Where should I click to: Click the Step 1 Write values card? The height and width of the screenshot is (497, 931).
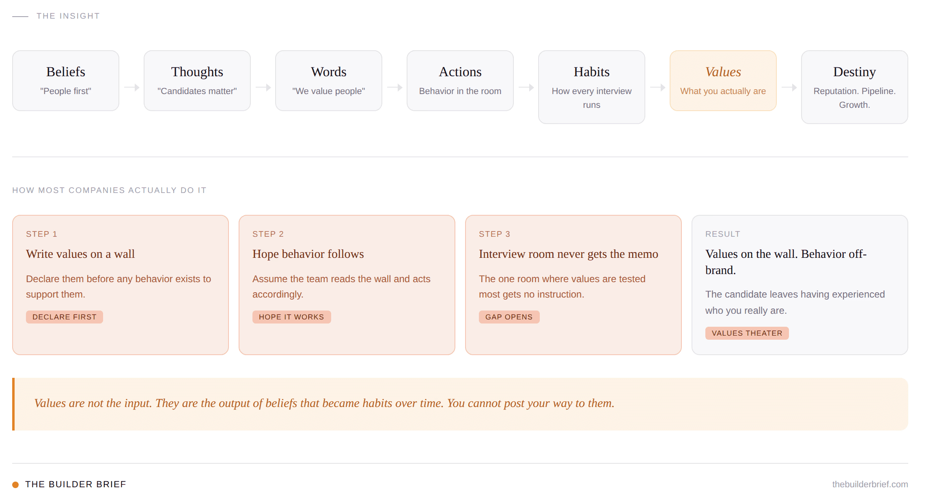point(120,285)
